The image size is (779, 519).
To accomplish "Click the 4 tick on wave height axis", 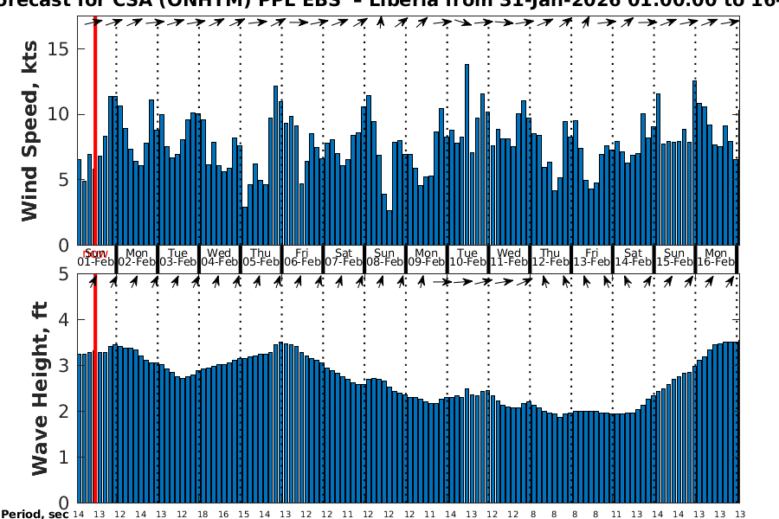I will (x=65, y=320).
